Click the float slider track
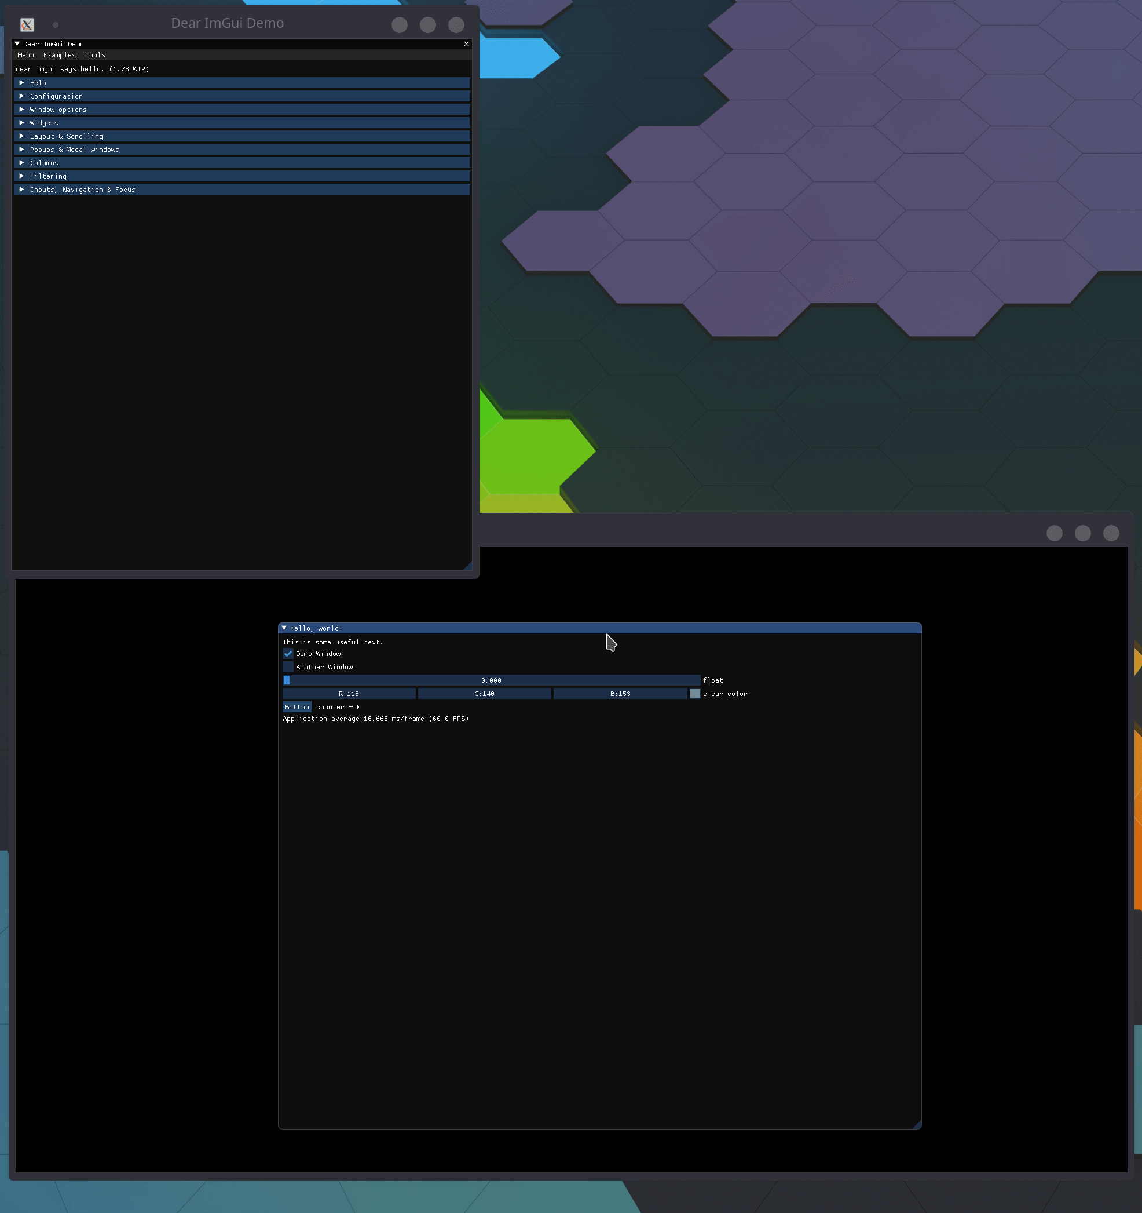The image size is (1142, 1213). (491, 680)
